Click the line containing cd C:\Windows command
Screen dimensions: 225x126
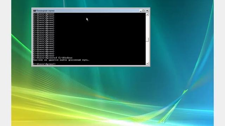click(53, 58)
